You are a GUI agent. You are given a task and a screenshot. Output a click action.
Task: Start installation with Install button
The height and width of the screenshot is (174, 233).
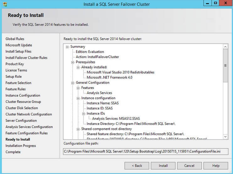coord(163,166)
